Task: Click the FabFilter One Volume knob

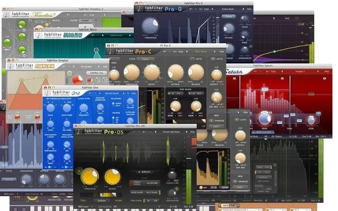Action: [x=130, y=101]
